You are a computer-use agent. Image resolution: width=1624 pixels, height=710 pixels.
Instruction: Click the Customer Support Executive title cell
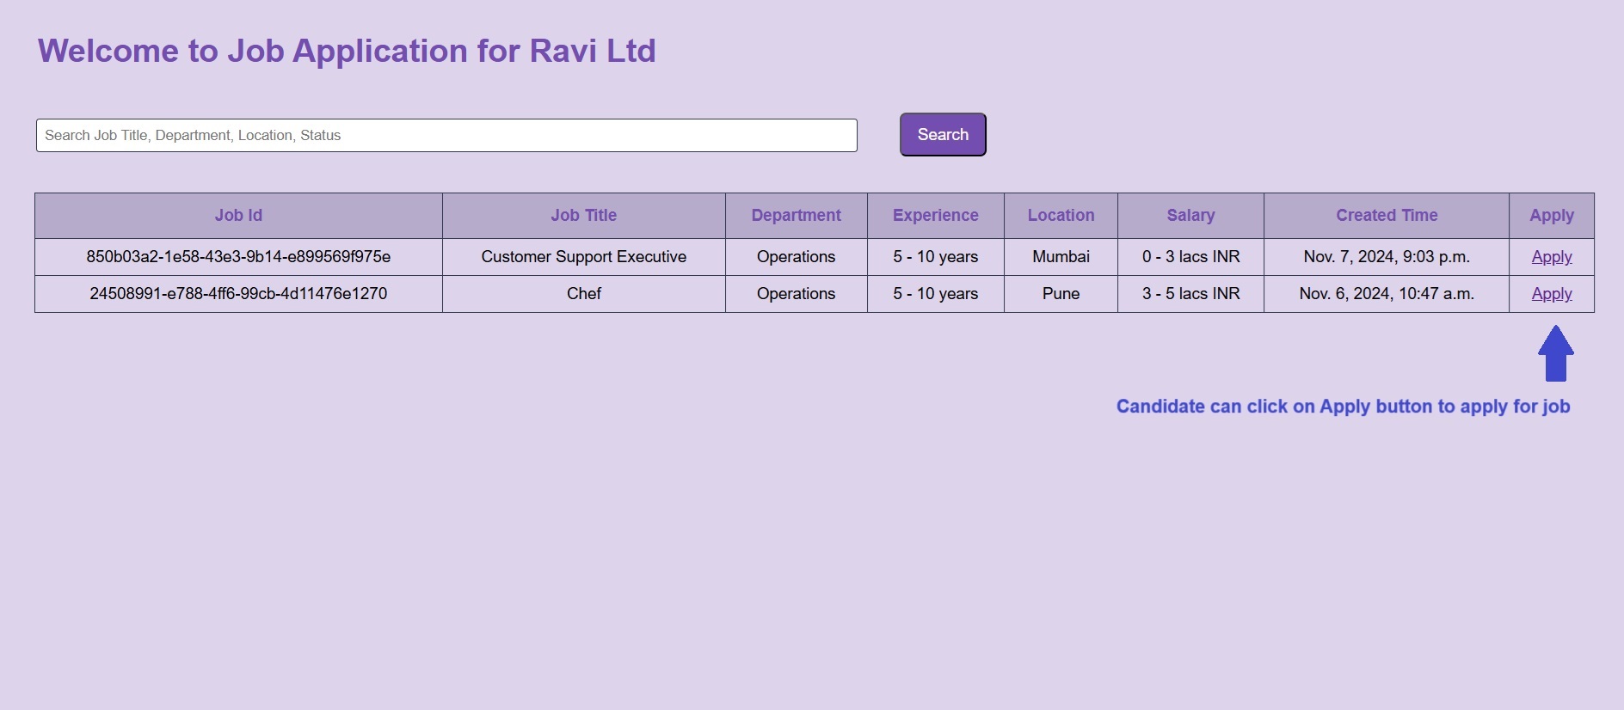click(583, 256)
